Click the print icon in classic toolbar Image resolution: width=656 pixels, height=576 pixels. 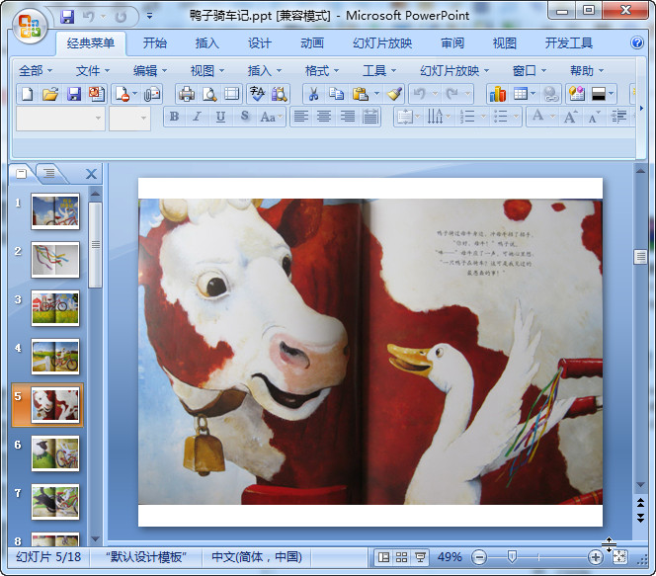pos(186,94)
